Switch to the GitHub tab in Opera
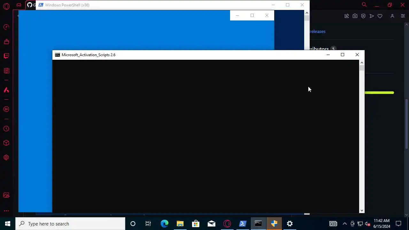The height and width of the screenshot is (230, 409). tap(31, 5)
